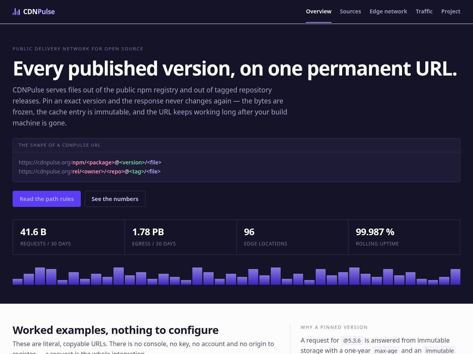Click the 99.987 % rolling uptime stat
The width and height of the screenshot is (473, 354).
point(404,237)
